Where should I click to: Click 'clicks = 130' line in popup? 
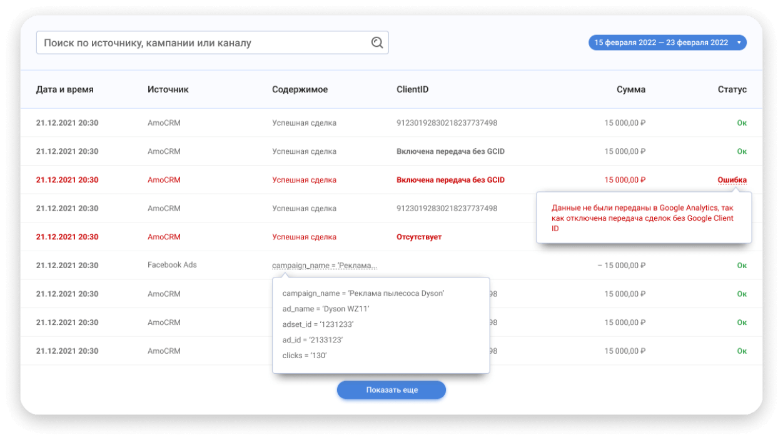tap(305, 356)
